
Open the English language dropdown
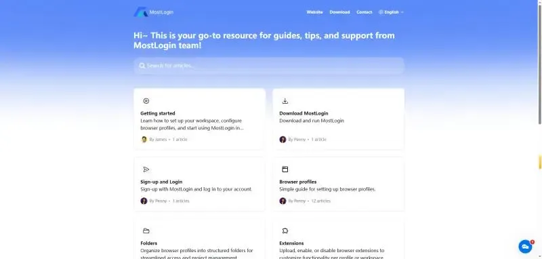pyautogui.click(x=392, y=12)
